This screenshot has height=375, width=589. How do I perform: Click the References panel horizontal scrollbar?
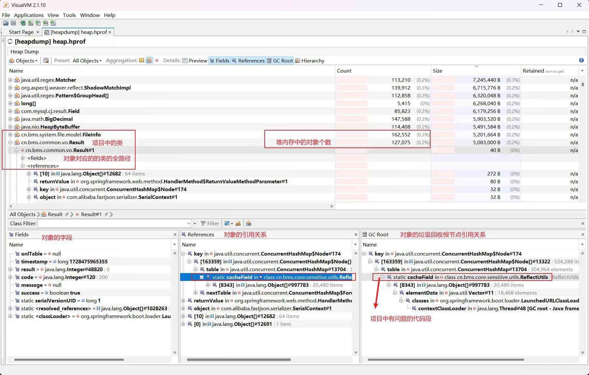[239, 360]
